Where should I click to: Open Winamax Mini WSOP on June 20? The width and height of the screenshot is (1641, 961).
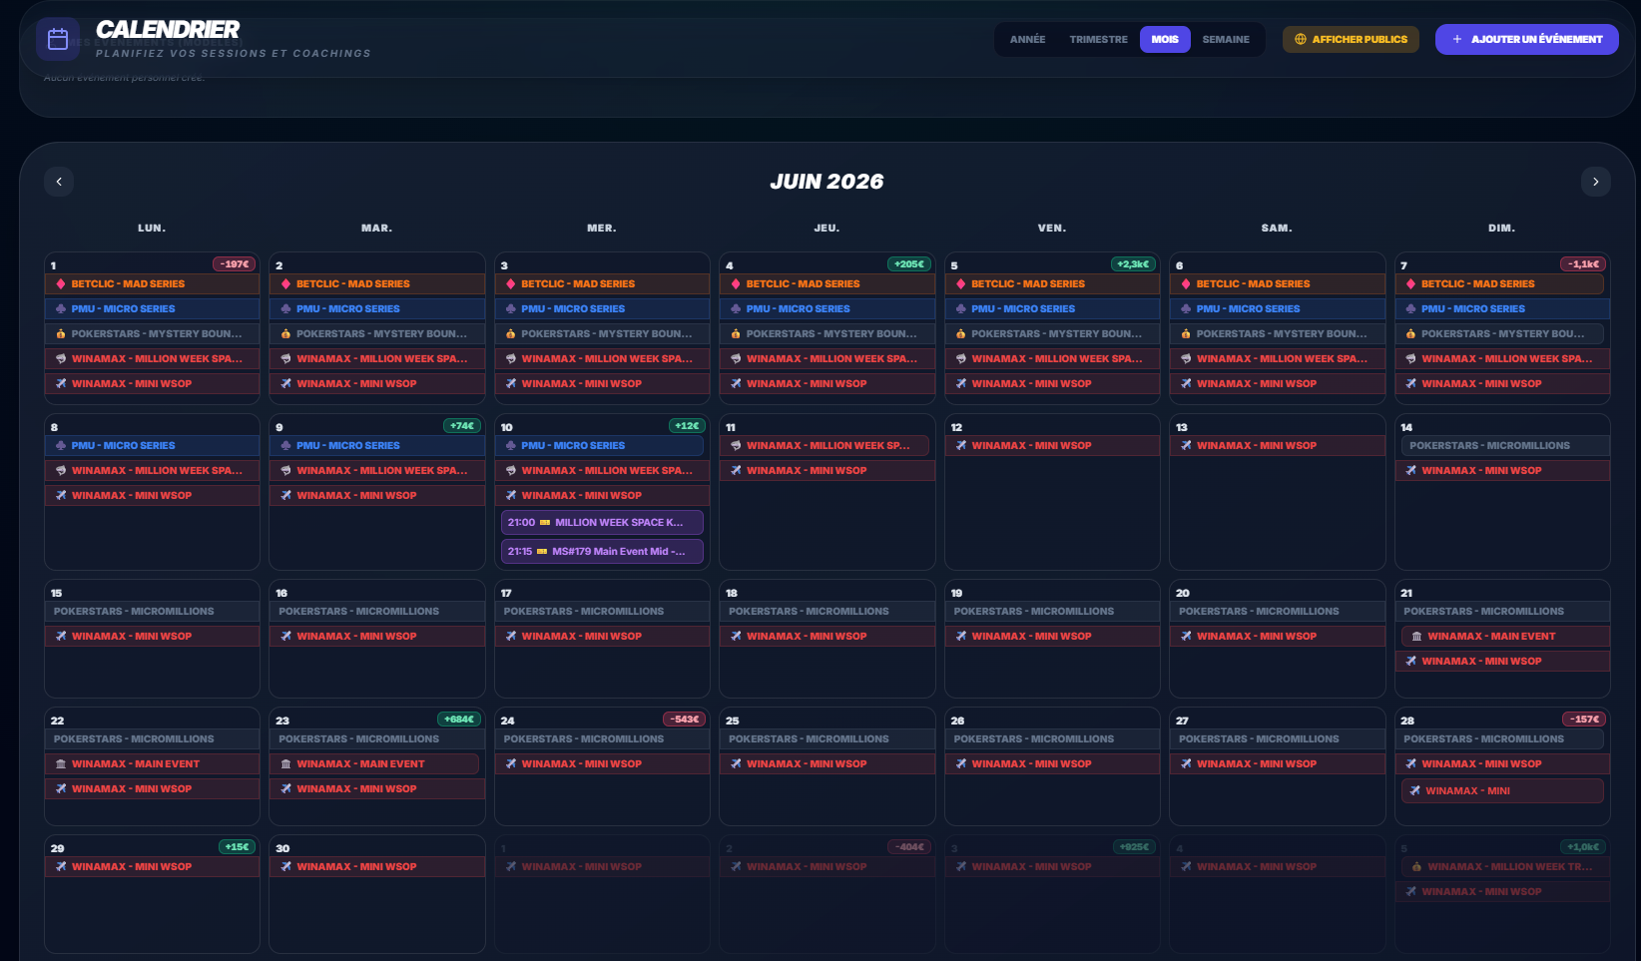coord(1277,637)
